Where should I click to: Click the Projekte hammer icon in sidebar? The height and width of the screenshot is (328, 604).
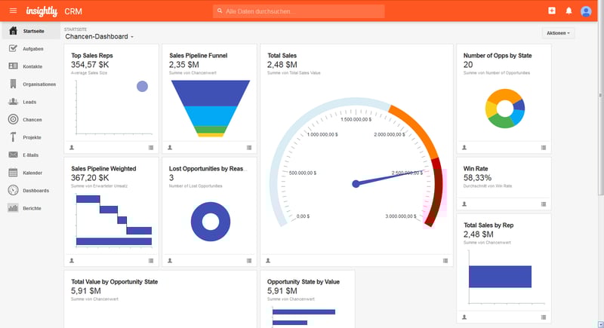(x=14, y=137)
